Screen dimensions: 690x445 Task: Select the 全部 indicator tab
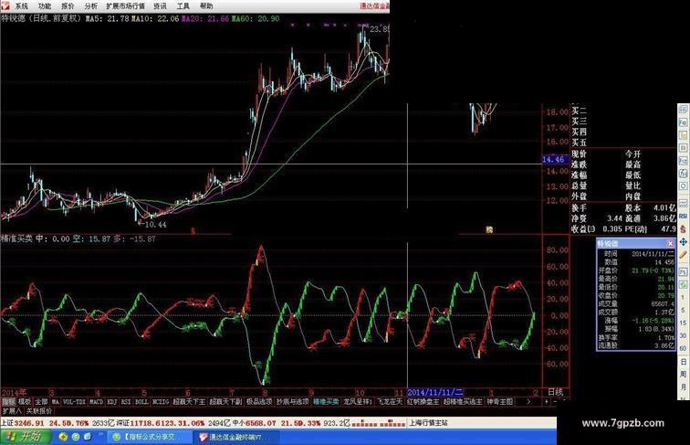click(41, 402)
